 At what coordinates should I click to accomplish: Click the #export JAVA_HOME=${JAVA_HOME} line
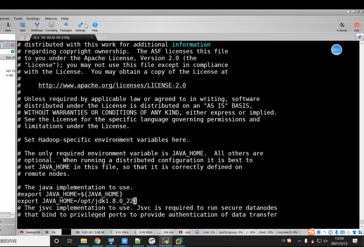[70, 194]
